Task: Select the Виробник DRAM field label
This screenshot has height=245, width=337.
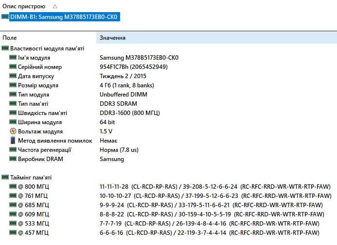Action: click(41, 159)
